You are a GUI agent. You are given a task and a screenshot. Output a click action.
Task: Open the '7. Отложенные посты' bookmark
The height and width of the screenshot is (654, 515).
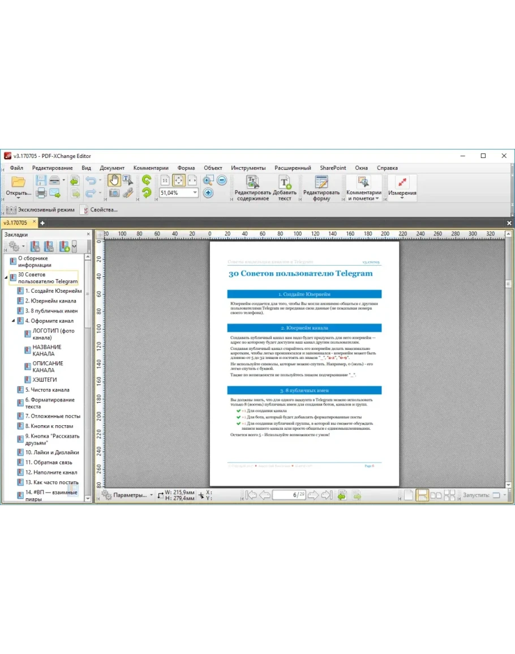[52, 416]
